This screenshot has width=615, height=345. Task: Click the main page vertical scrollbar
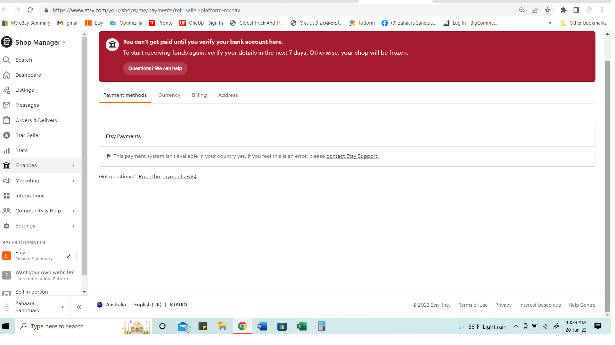[607, 186]
